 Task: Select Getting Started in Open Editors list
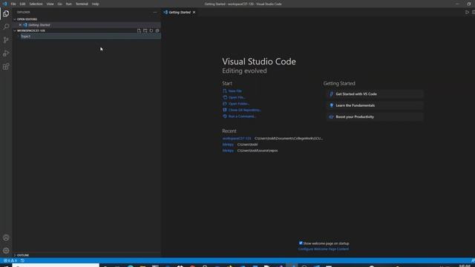(39, 24)
